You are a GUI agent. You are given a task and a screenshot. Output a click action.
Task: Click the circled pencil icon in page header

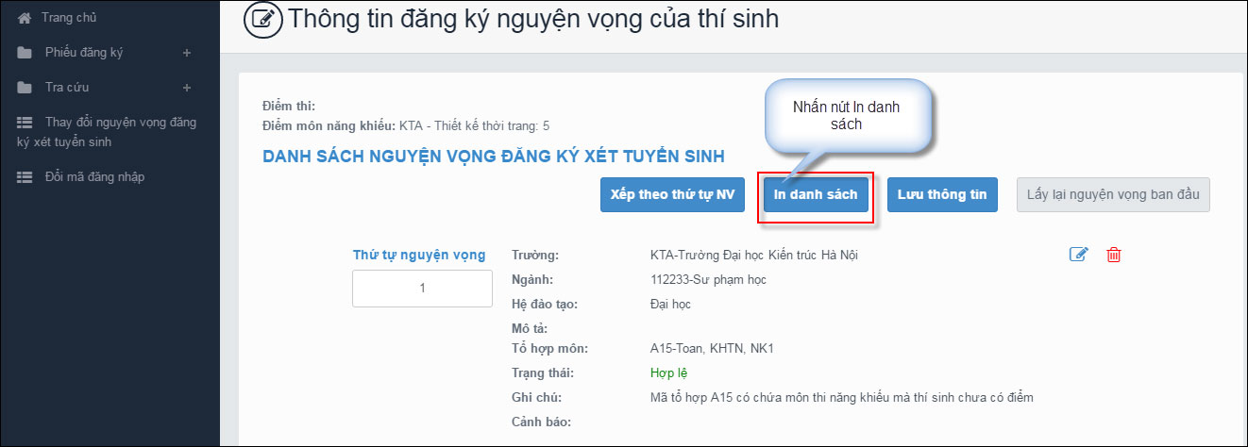click(262, 20)
